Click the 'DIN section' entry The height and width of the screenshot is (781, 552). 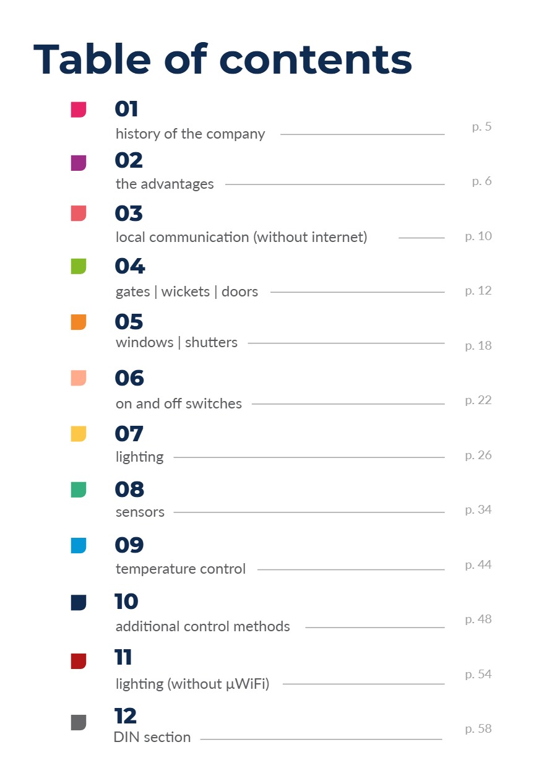click(x=152, y=738)
